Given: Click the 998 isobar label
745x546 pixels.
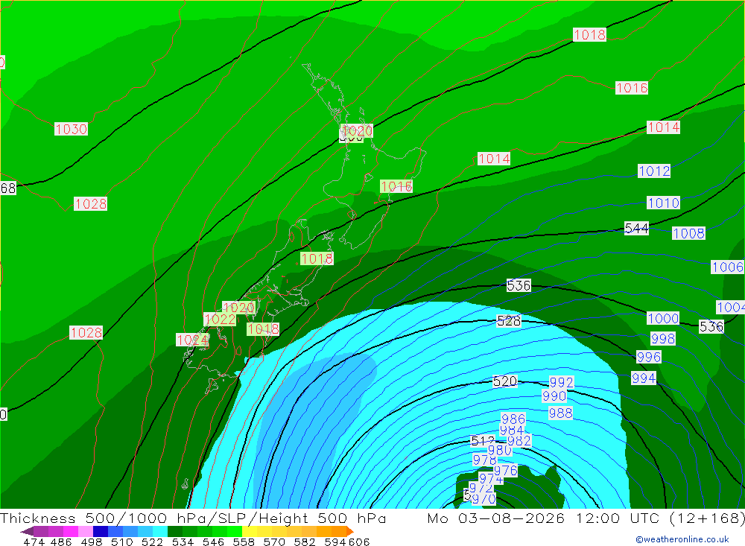Looking at the screenshot, I should click(x=663, y=338).
